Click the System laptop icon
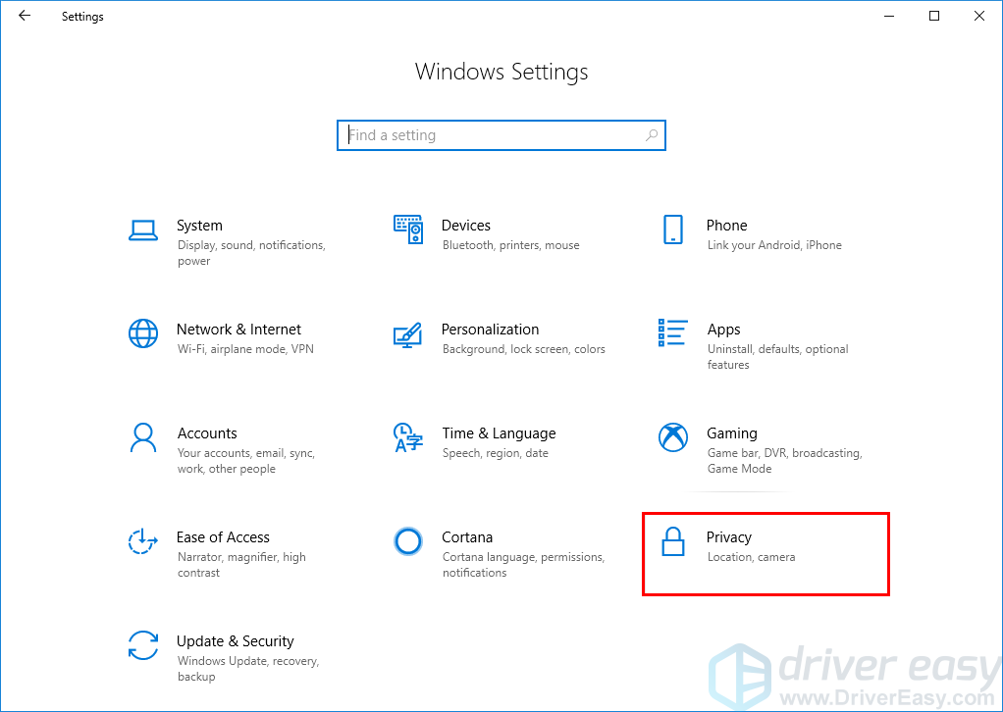This screenshot has height=712, width=1003. click(143, 230)
